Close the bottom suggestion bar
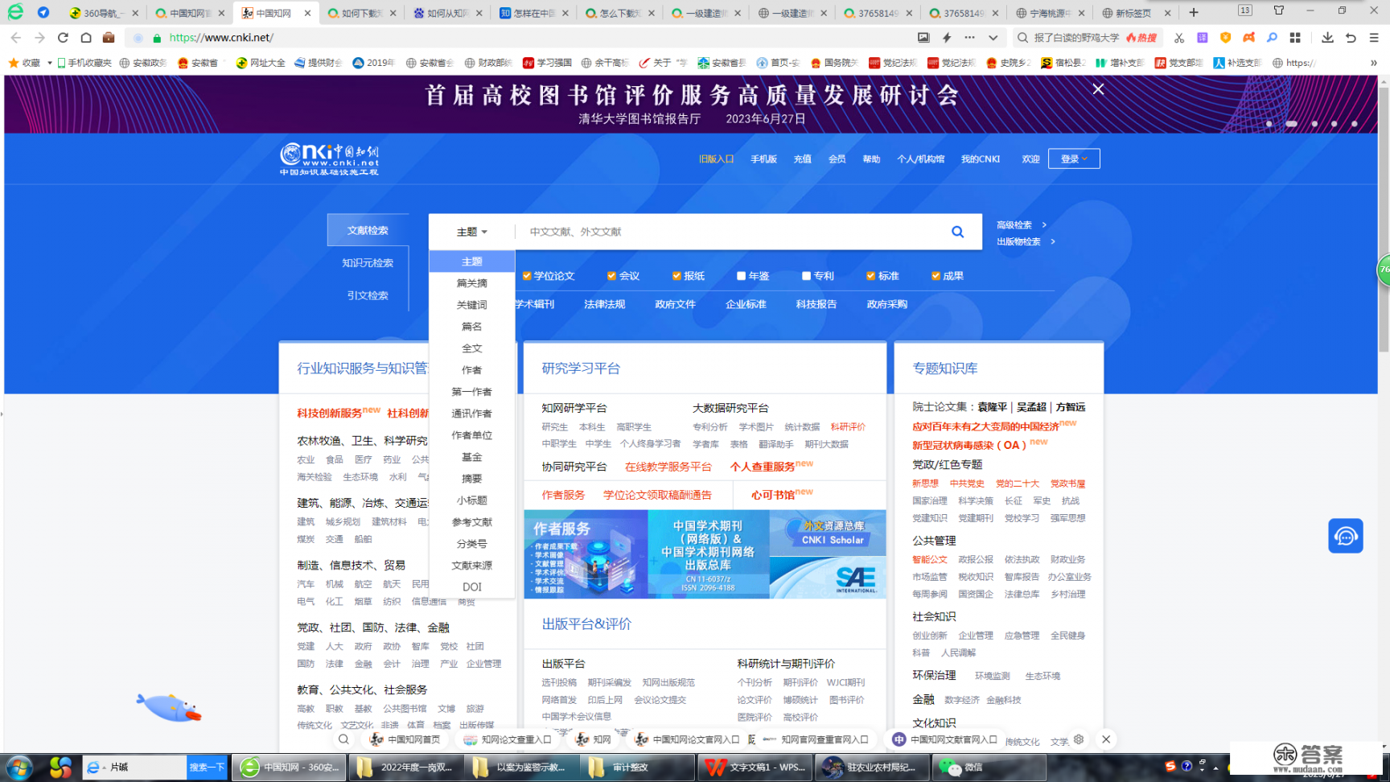This screenshot has width=1390, height=782. coord(1106,739)
